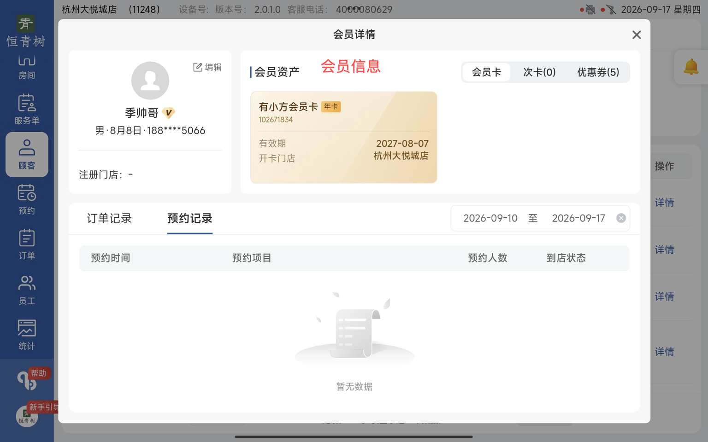
Task: Click the member name 季帅哥
Action: click(142, 113)
